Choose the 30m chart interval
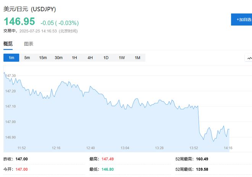The image size is (252, 177). point(58,58)
